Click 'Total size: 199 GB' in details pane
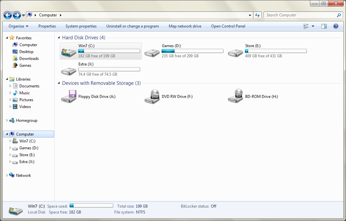Image resolution: width=346 pixels, height=221 pixels. click(x=132, y=206)
